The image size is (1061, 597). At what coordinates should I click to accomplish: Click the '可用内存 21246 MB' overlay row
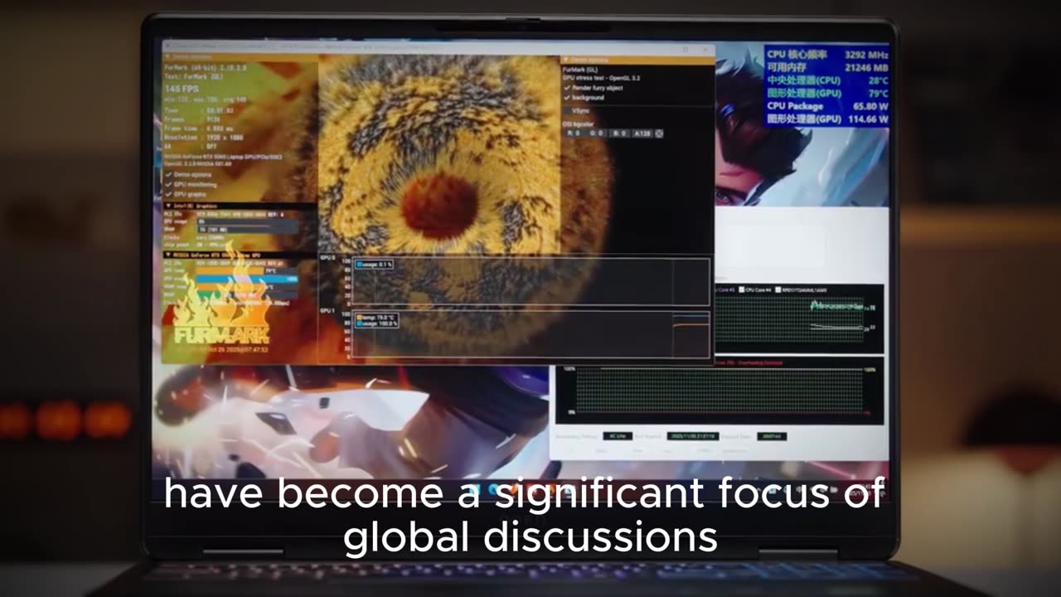pyautogui.click(x=827, y=67)
